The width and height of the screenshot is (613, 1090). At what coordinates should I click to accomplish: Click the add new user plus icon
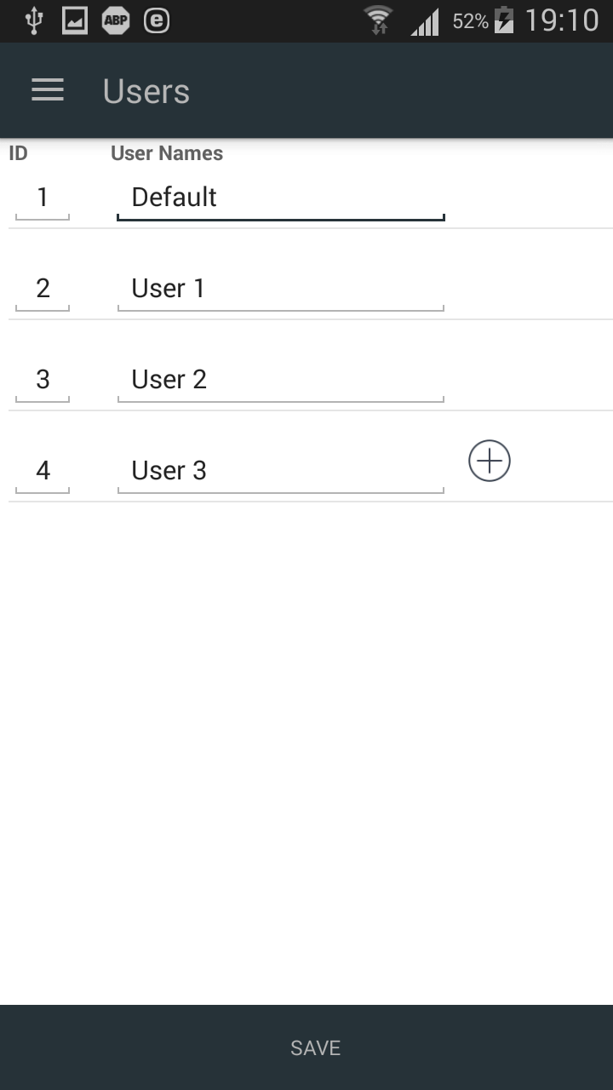tap(490, 461)
